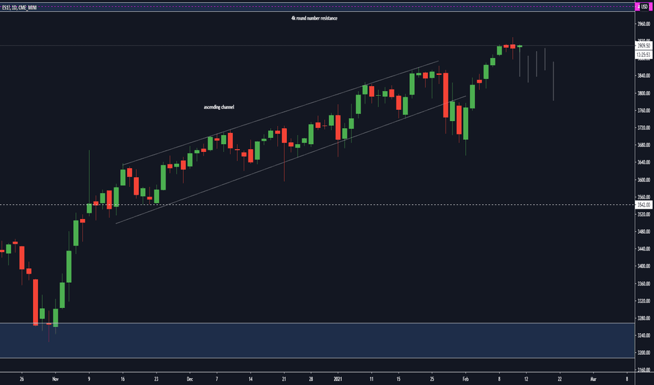Click the 3400.00 price scale label

coord(644,266)
